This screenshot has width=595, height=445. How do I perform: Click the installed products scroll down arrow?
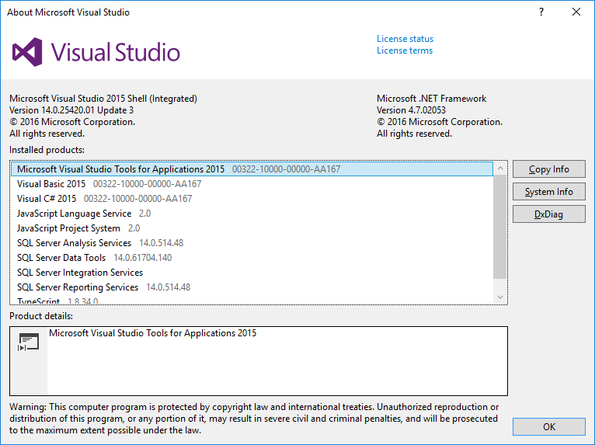[x=500, y=297]
